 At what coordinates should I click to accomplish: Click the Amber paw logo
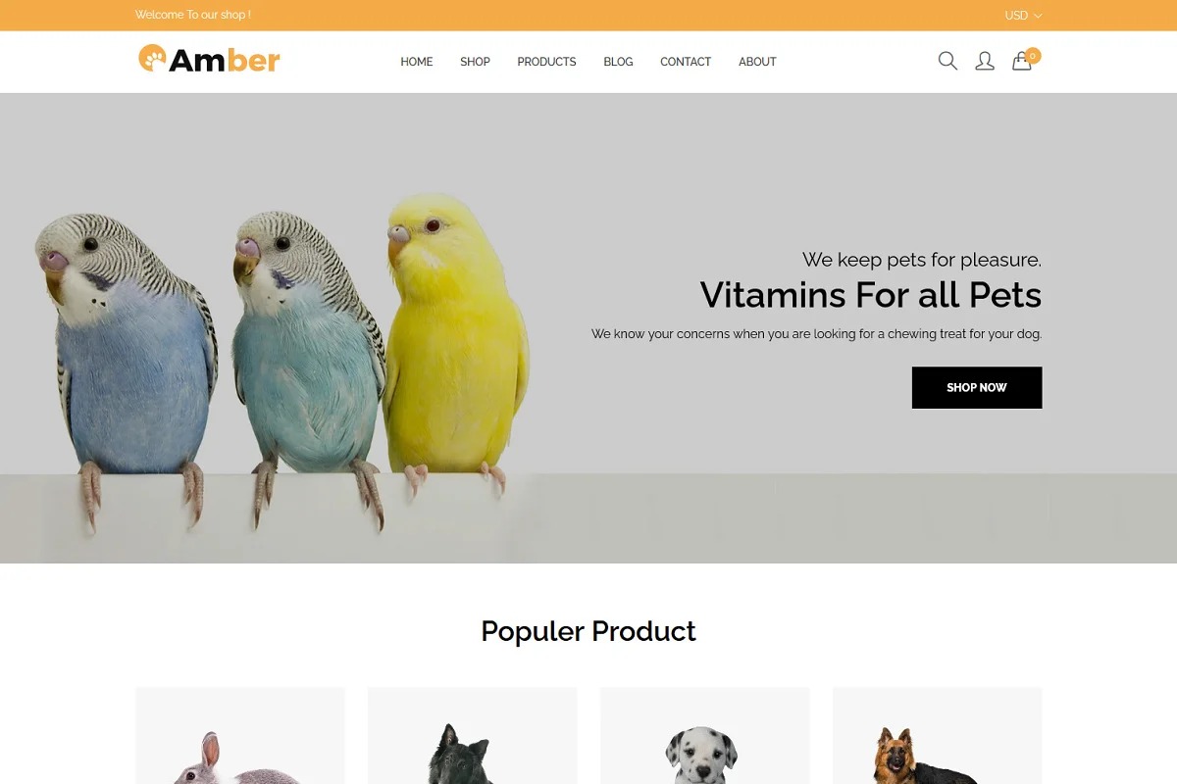209,59
